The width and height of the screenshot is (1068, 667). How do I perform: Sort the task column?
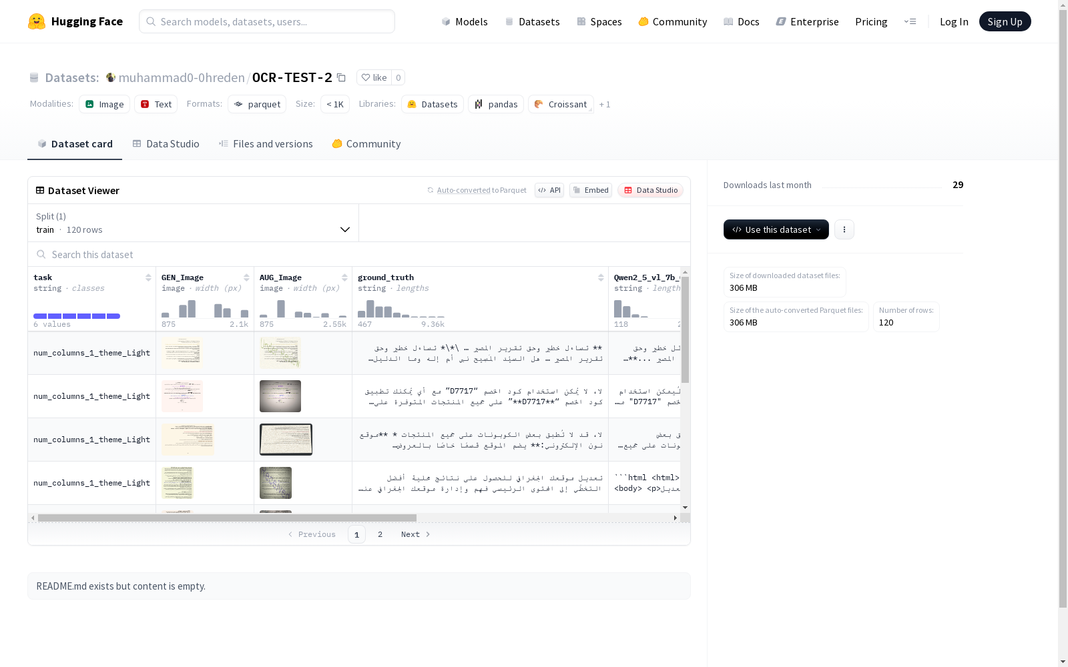point(148,277)
